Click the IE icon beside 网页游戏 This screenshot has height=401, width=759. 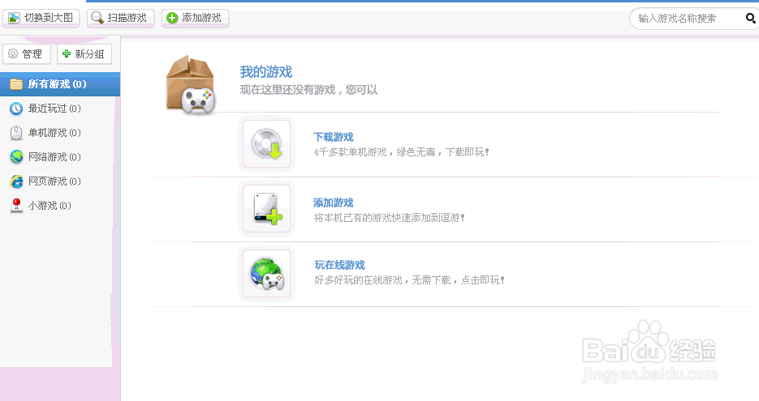[x=16, y=181]
